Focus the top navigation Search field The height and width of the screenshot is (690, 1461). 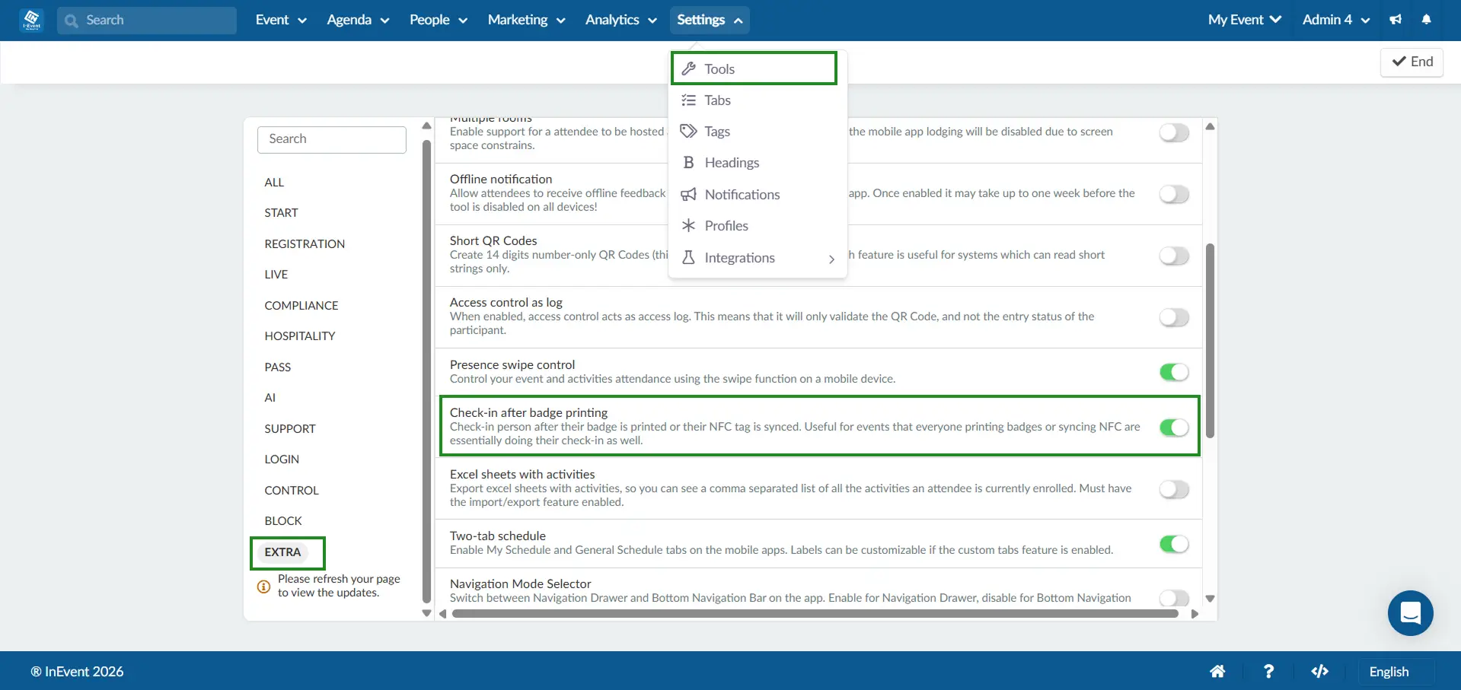[147, 21]
